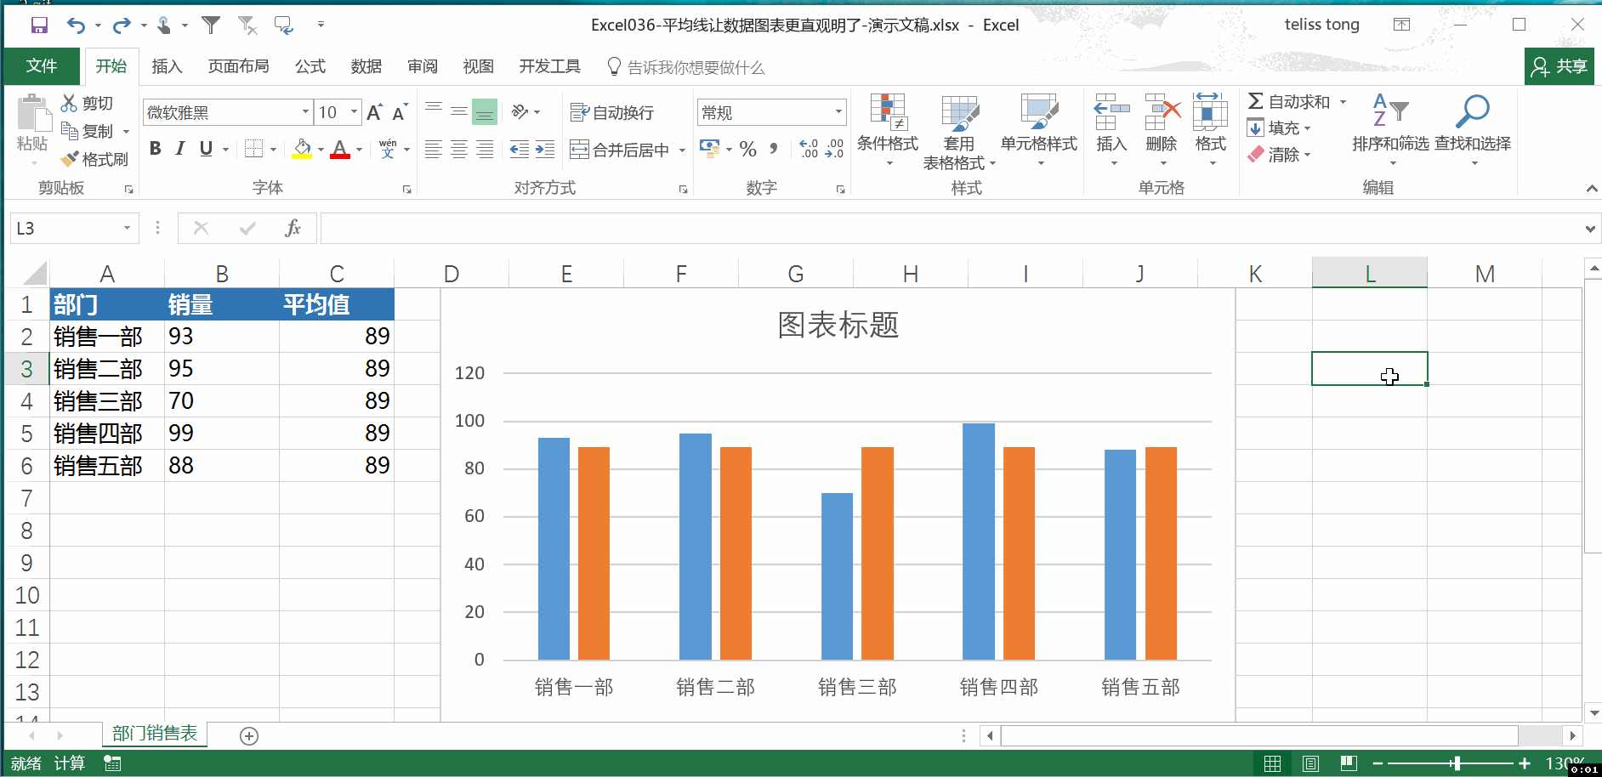Click the chart title 图表标题
The height and width of the screenshot is (777, 1602).
838,325
